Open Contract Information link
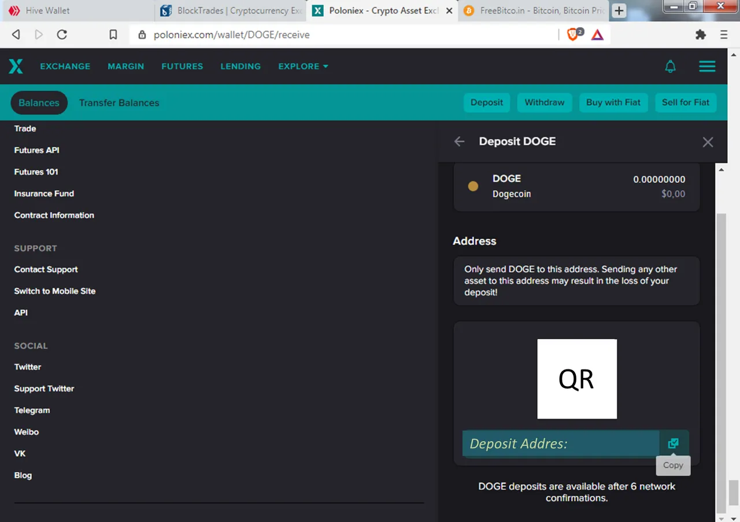The height and width of the screenshot is (522, 740). point(54,215)
